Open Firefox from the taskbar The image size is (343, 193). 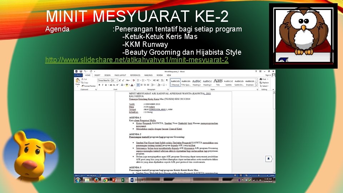pos(96,180)
